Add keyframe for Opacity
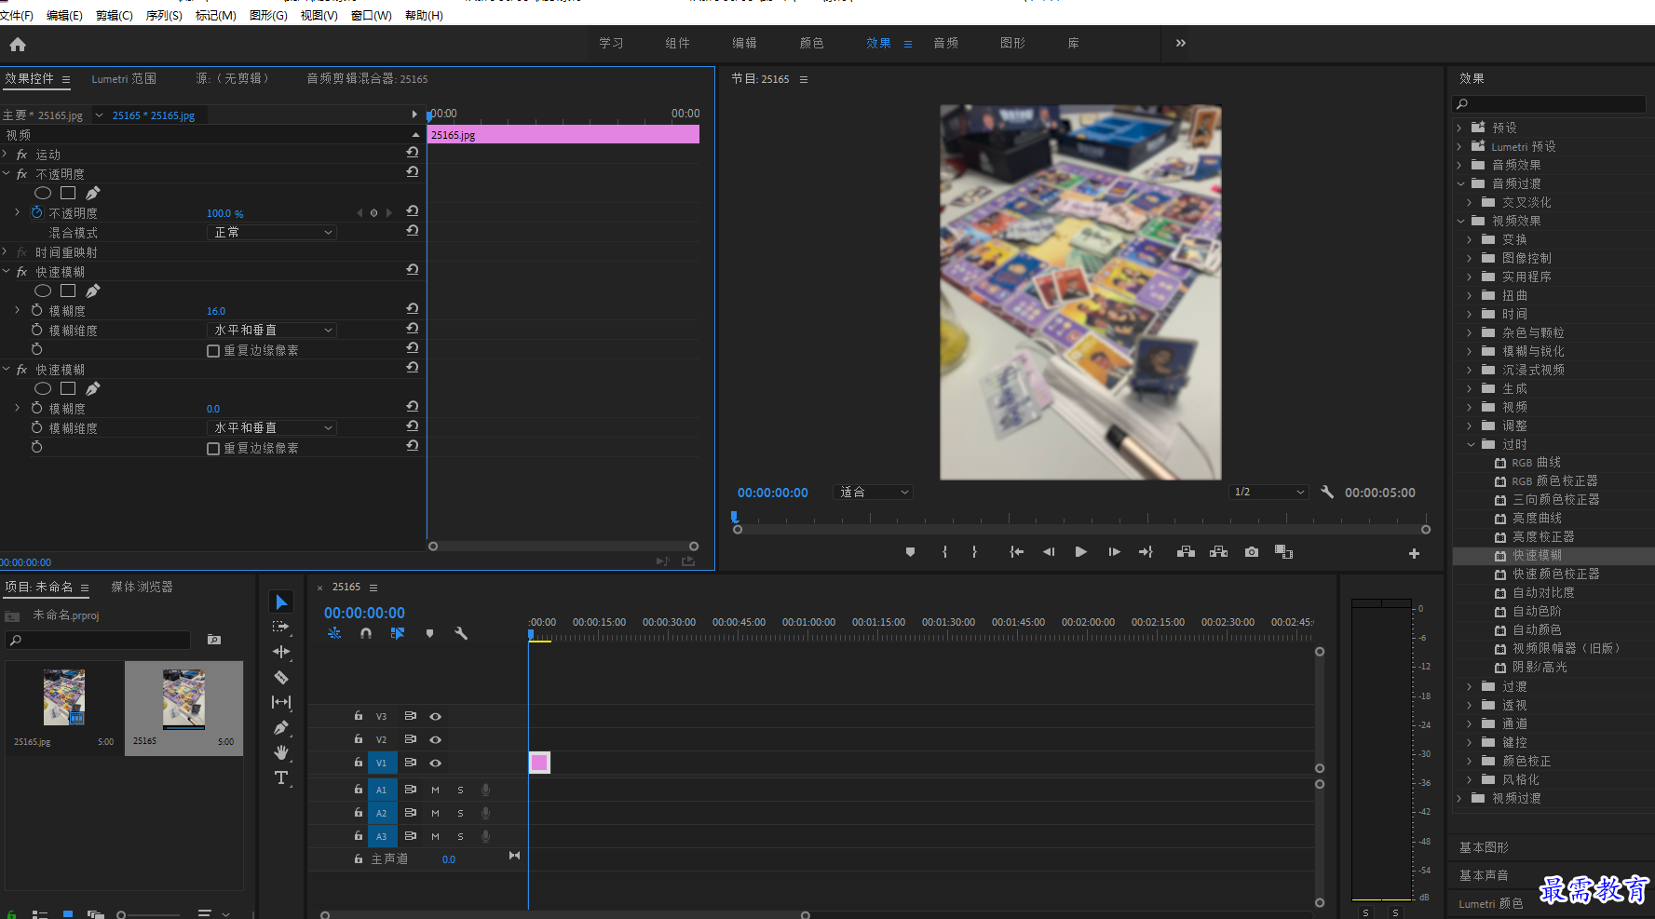This screenshot has height=919, width=1655. pyautogui.click(x=373, y=213)
